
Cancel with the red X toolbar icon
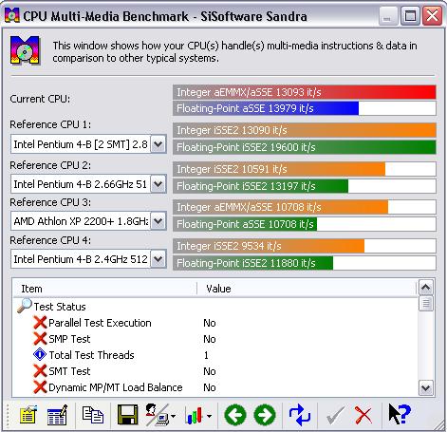coord(363,415)
